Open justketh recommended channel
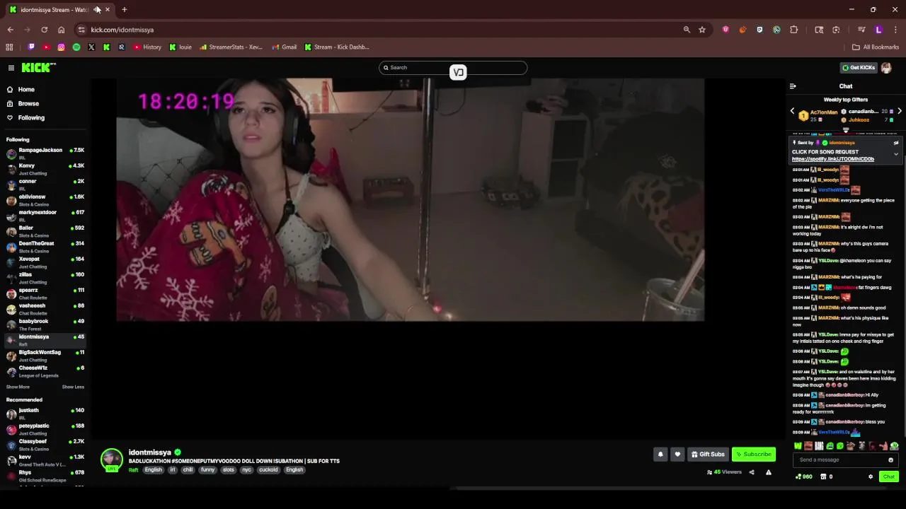Screen dimensions: 906x509 (x=45, y=414)
